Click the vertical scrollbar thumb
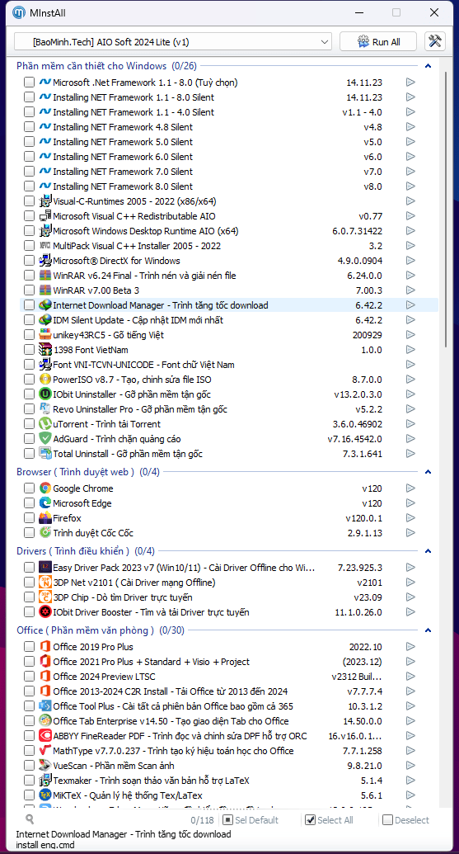 tap(447, 210)
